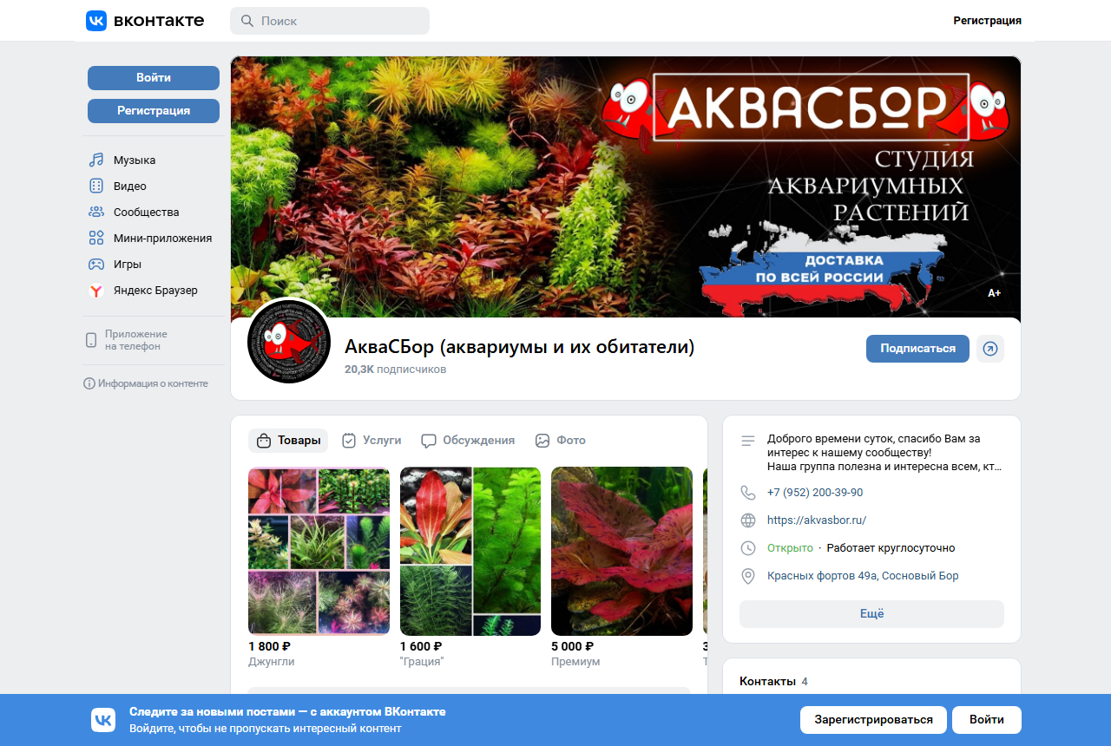Click the Приложение на телефон link
The height and width of the screenshot is (746, 1111).
click(x=136, y=340)
